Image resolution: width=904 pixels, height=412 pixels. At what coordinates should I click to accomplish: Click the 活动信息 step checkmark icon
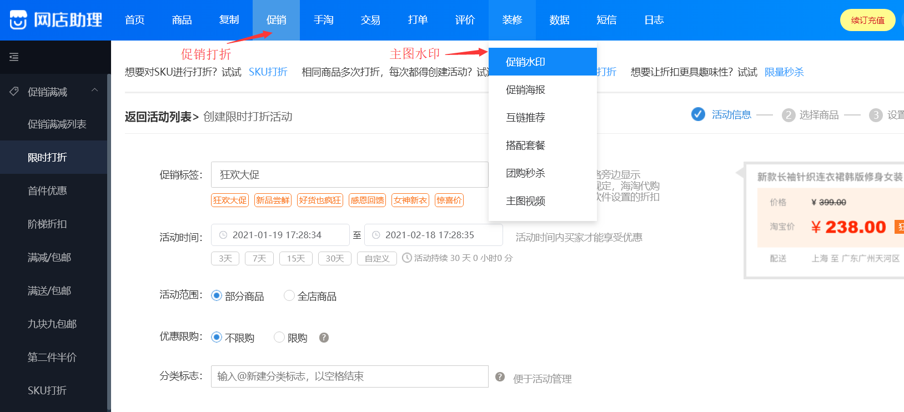coord(698,114)
